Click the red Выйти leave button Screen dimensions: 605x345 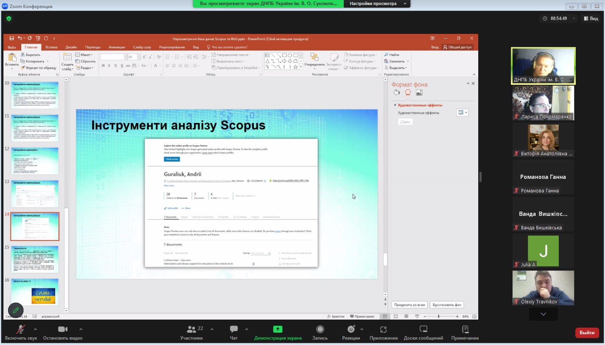click(587, 333)
